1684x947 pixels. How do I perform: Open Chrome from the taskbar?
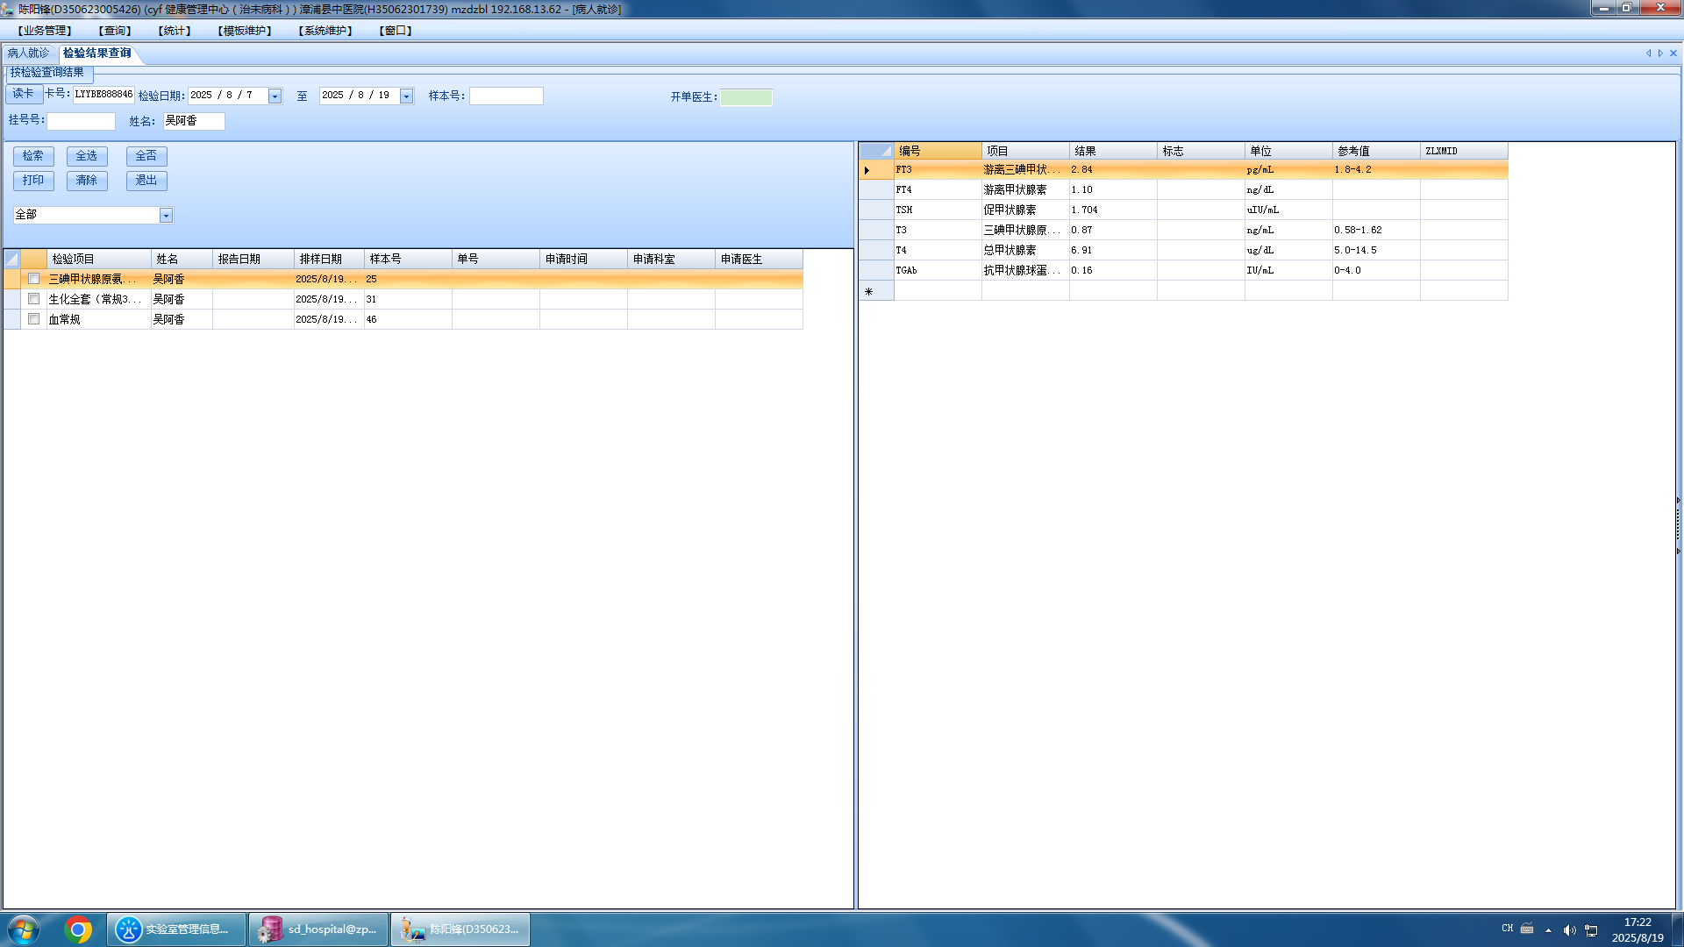pyautogui.click(x=78, y=929)
